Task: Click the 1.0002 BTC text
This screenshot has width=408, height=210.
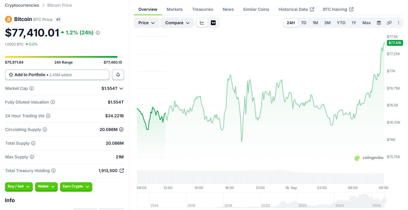Action: coord(14,44)
